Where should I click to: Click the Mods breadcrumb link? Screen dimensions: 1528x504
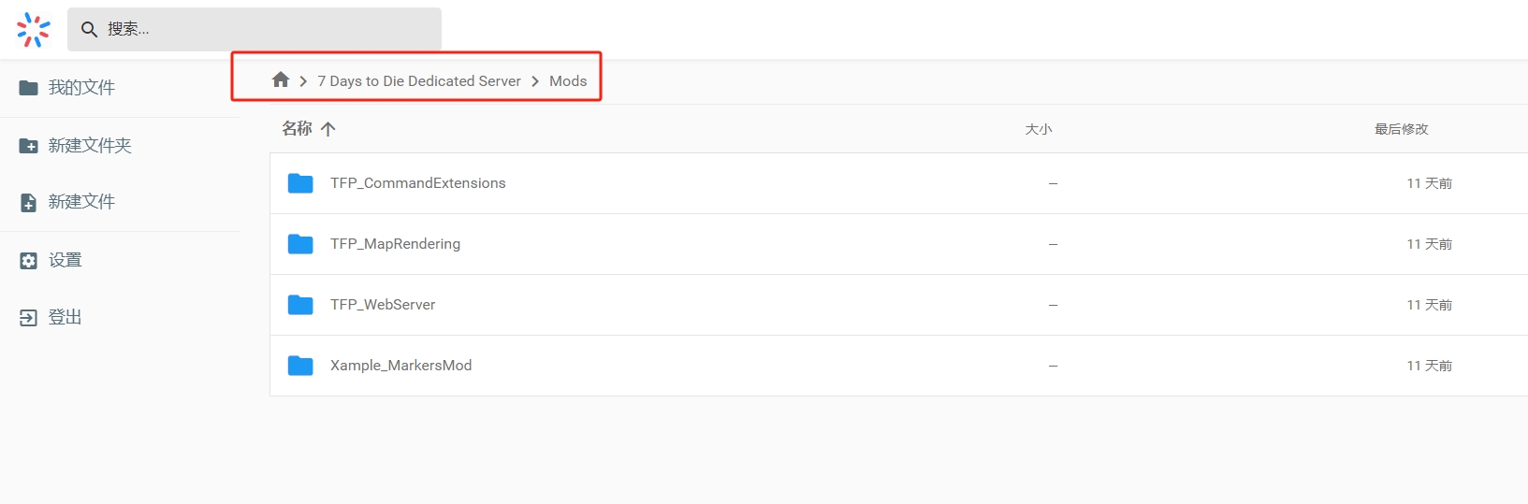568,81
